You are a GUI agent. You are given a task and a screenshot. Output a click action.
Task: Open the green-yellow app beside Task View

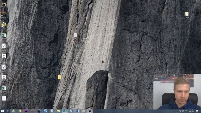coord(13,111)
